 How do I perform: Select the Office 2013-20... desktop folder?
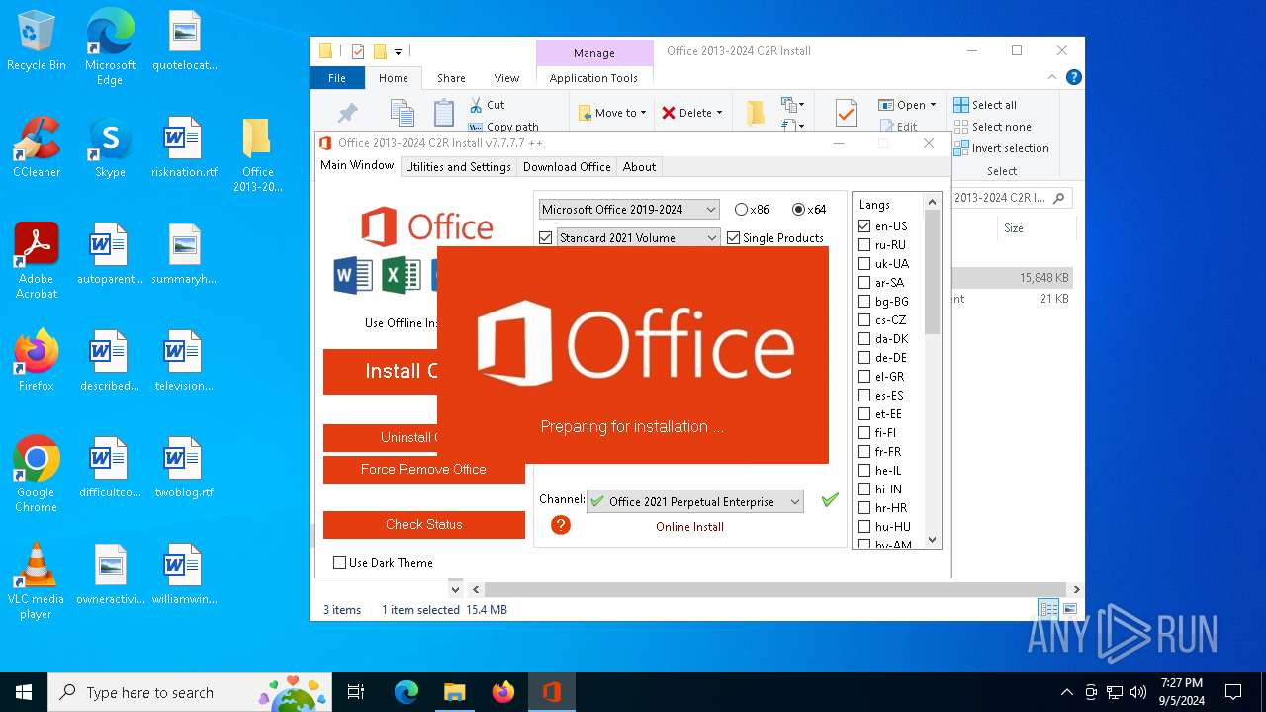point(257,154)
